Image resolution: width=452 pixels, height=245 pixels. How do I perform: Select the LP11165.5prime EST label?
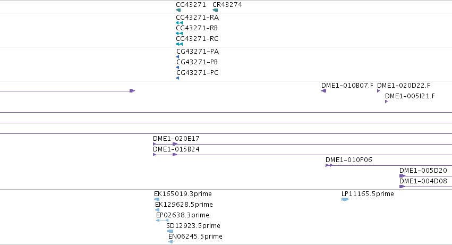pyautogui.click(x=368, y=194)
